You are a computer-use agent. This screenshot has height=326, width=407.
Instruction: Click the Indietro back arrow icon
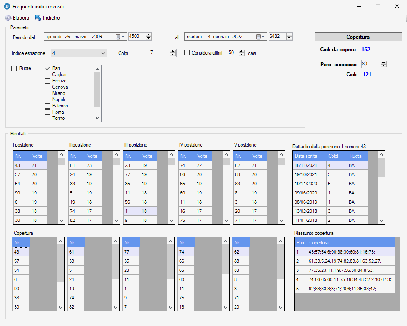pyautogui.click(x=38, y=18)
